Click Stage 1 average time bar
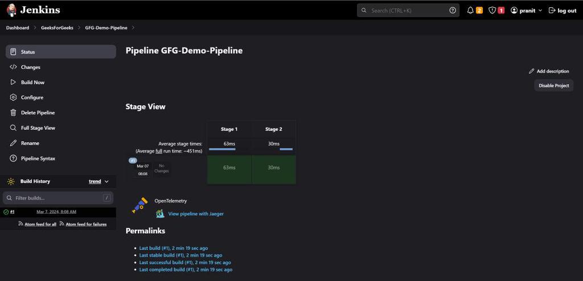The width and height of the screenshot is (583, 281). click(222, 149)
